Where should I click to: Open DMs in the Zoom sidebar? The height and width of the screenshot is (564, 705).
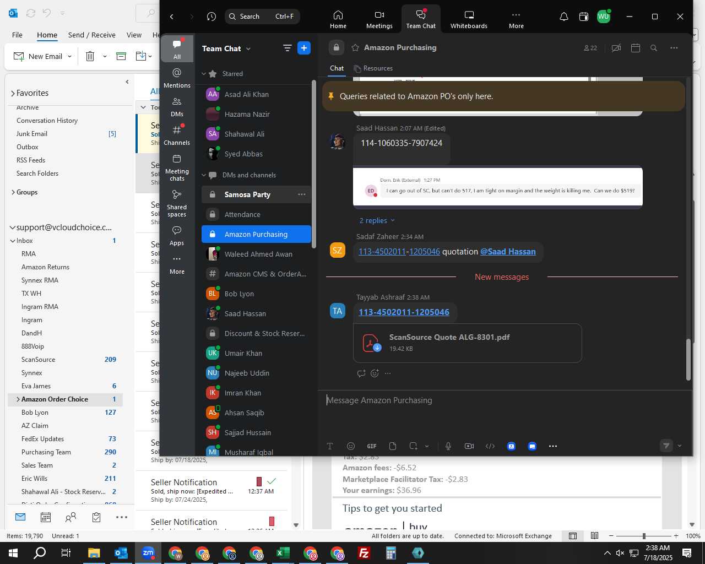pyautogui.click(x=177, y=107)
